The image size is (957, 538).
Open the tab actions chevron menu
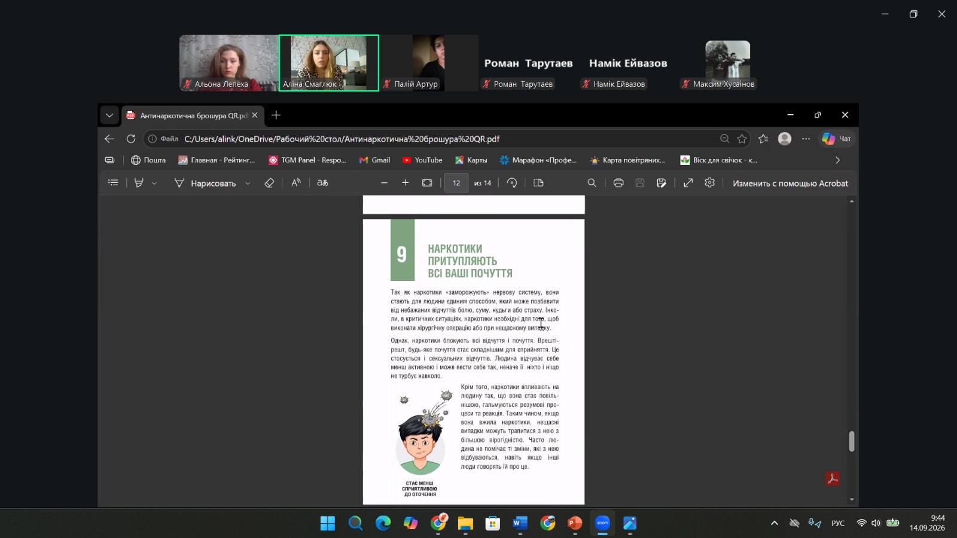pos(109,115)
